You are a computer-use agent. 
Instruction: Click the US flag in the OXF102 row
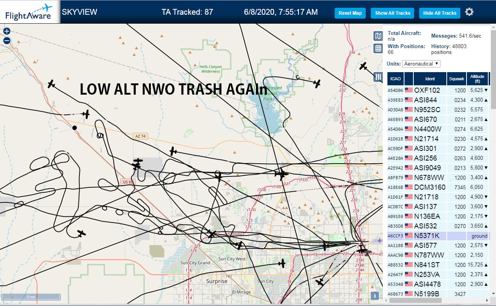[x=409, y=90]
